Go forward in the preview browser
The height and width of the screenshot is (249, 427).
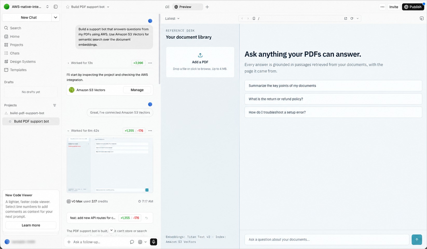tap(248, 18)
